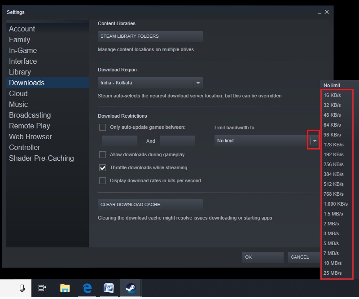Open File Explorer from the taskbar

coord(65,288)
